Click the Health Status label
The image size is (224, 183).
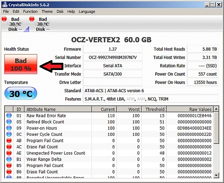16,49
